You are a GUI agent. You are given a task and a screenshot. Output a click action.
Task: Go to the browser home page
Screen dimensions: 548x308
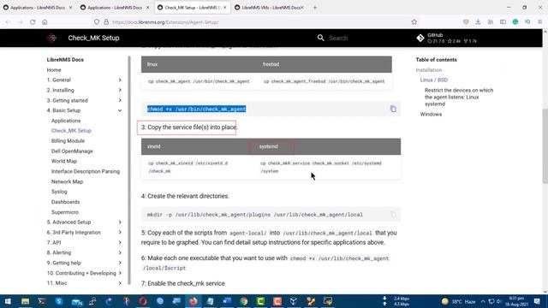click(x=45, y=22)
